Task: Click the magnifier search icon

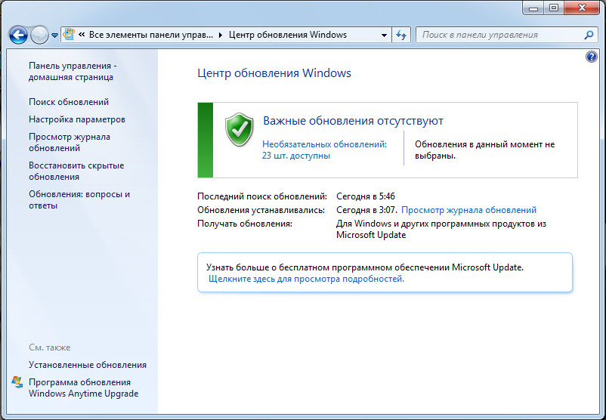Action: 589,35
